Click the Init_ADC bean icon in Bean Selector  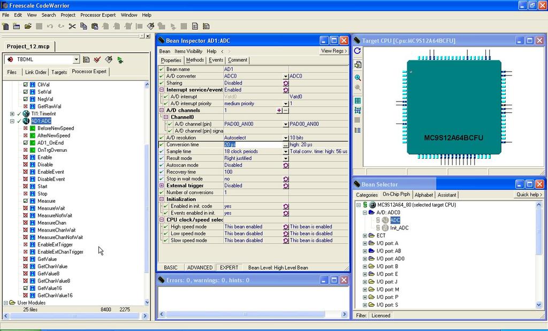point(385,228)
